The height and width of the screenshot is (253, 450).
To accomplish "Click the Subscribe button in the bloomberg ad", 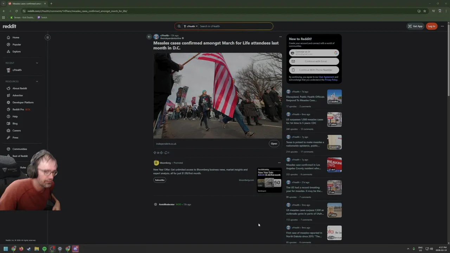I will pos(160,180).
